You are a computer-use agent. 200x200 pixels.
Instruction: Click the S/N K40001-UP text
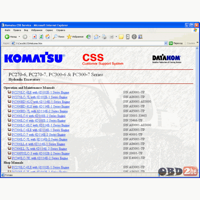[134, 158]
